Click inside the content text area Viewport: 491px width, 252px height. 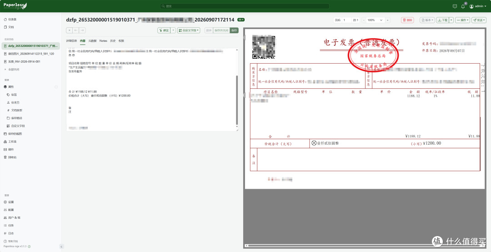point(151,90)
